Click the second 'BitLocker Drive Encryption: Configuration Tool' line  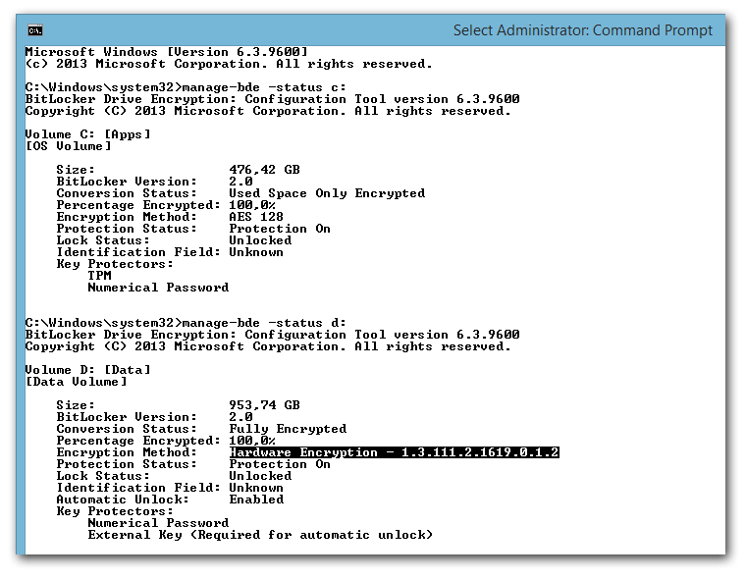pyautogui.click(x=272, y=335)
